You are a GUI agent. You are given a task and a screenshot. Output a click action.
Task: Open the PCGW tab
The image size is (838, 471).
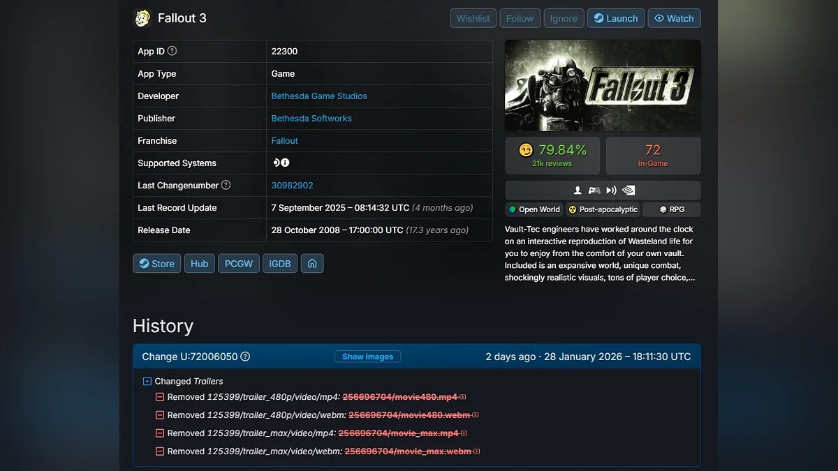pos(238,263)
